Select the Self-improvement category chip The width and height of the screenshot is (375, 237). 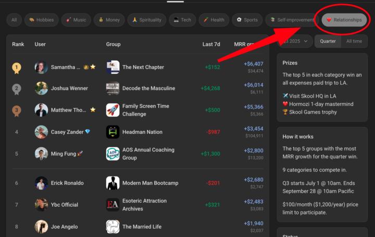point(292,20)
